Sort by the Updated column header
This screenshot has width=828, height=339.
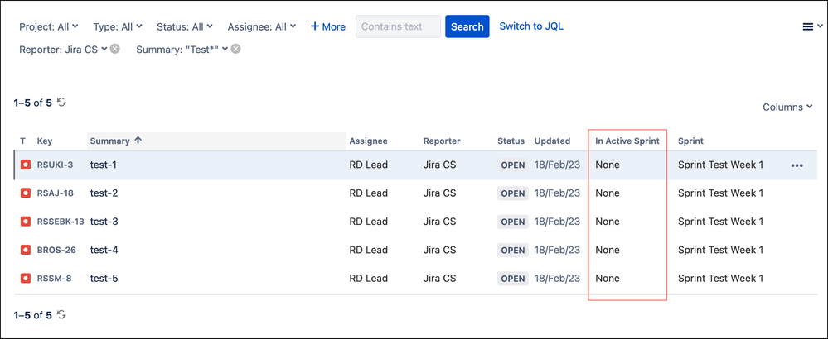(552, 141)
